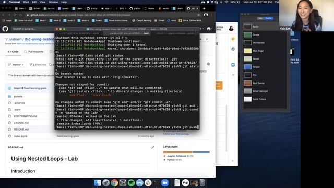Open the Help menu
Viewport: 334px width, 188px height.
point(64,2)
